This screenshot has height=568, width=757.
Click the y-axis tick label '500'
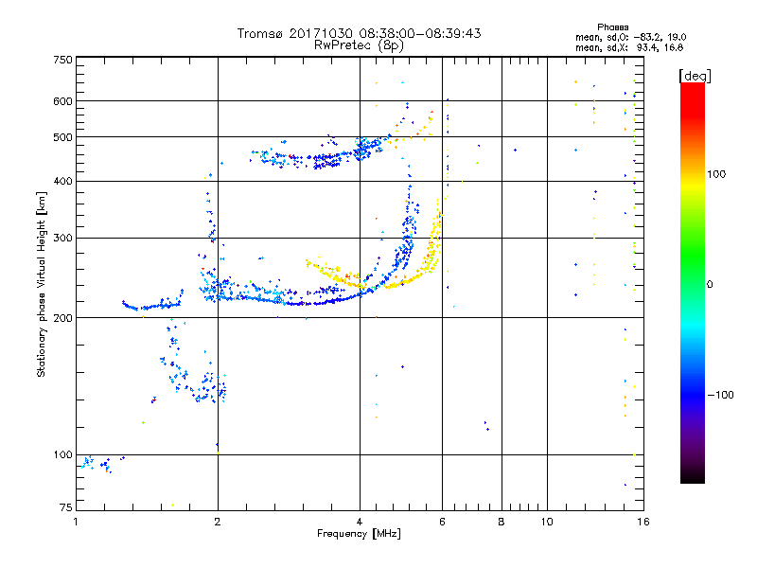coord(62,137)
